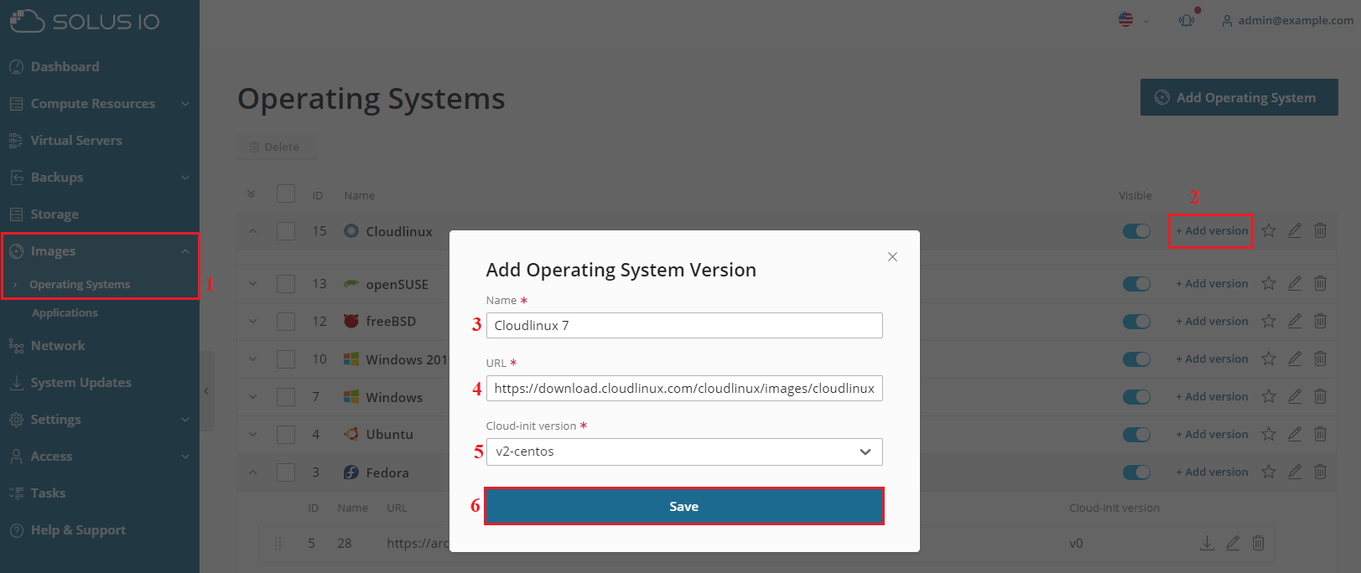The width and height of the screenshot is (1361, 573).
Task: Collapse the sidebar with arrow handle
Action: coord(206,390)
